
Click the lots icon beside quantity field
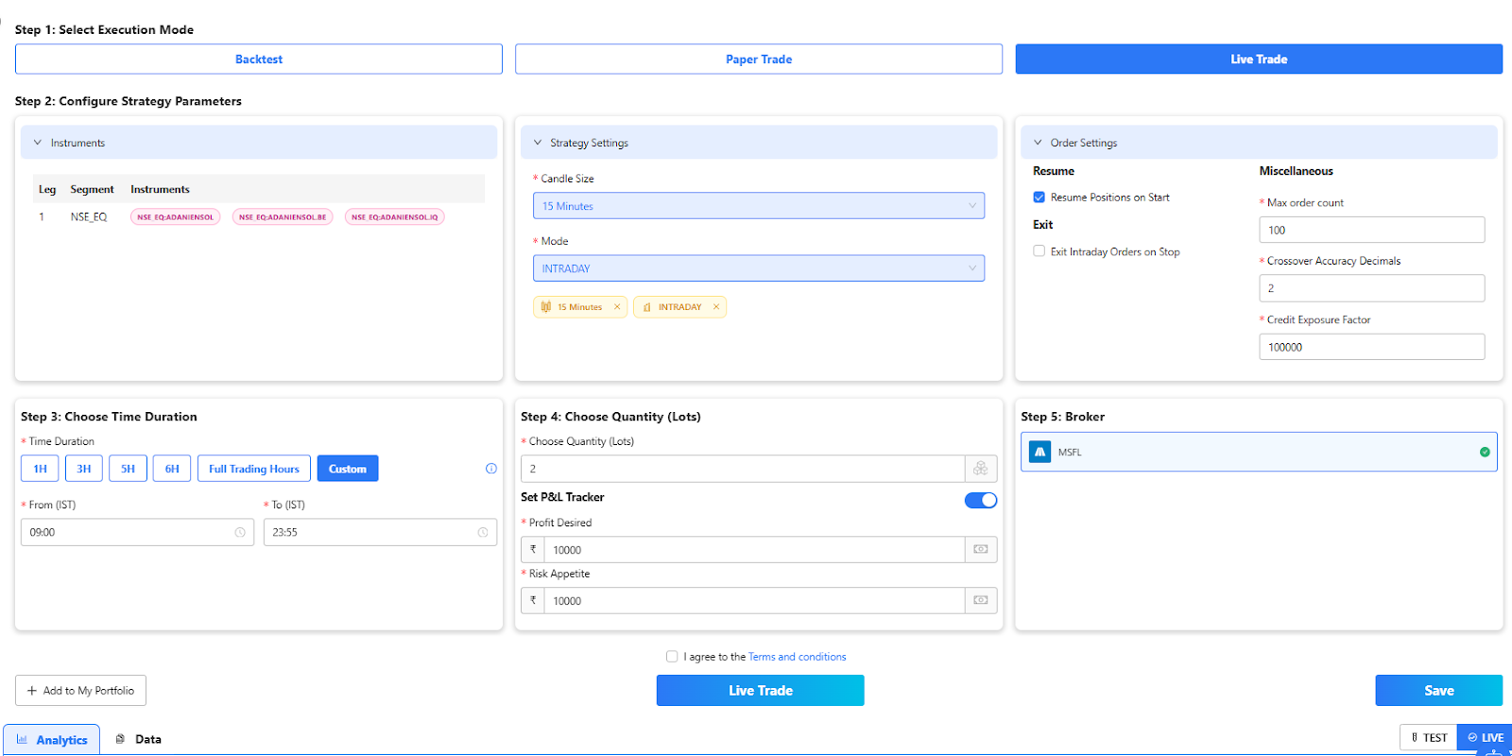click(980, 469)
